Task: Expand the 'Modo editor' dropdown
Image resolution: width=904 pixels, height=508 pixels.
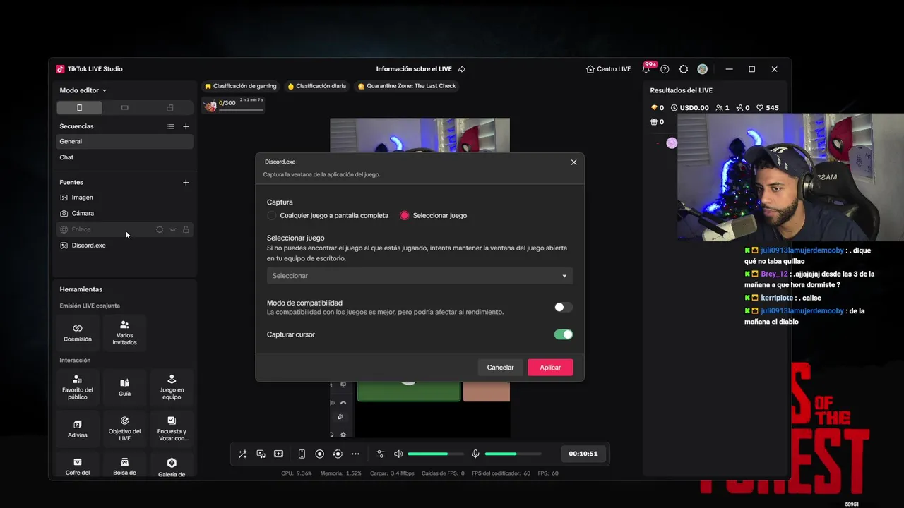Action: point(83,90)
